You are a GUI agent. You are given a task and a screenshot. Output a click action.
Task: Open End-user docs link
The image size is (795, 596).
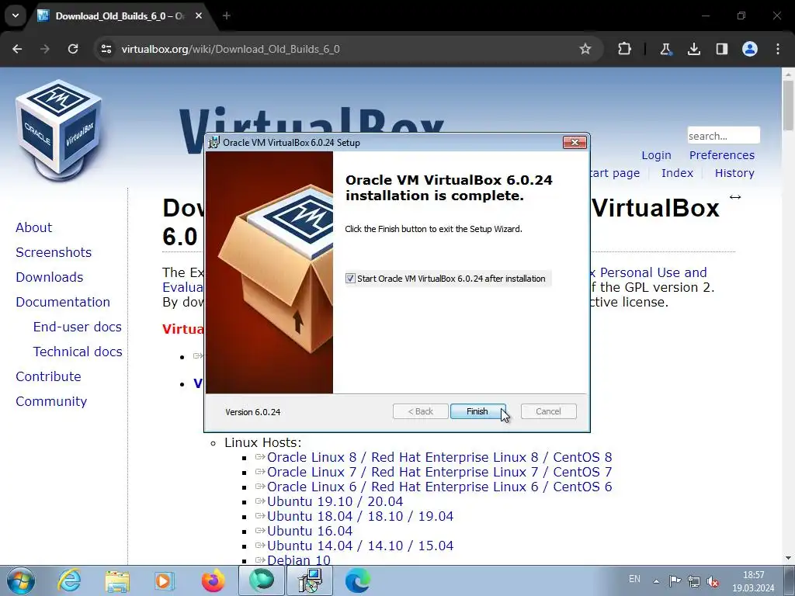[x=77, y=327]
